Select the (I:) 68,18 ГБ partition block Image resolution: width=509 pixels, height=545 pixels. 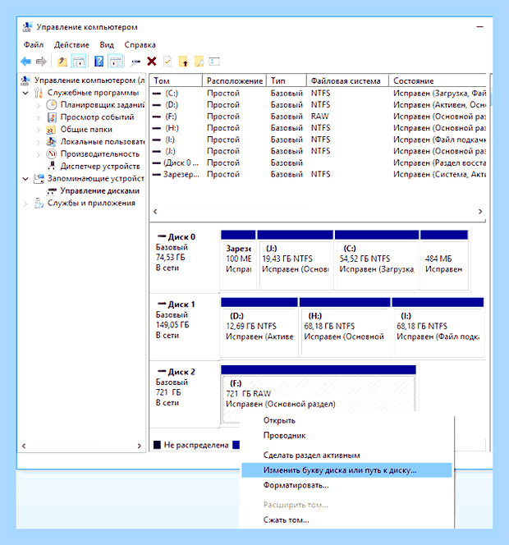coord(438,327)
